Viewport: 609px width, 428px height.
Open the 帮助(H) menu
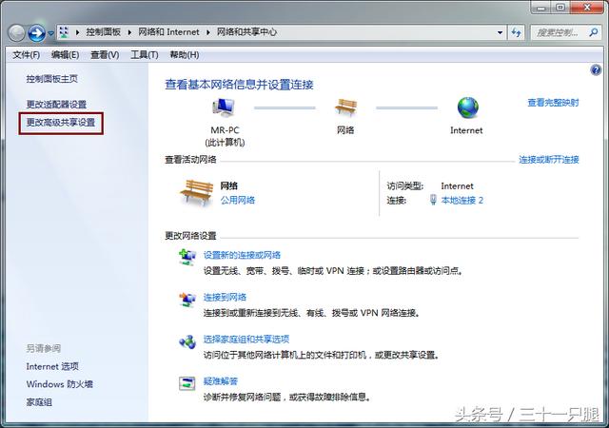[x=185, y=55]
